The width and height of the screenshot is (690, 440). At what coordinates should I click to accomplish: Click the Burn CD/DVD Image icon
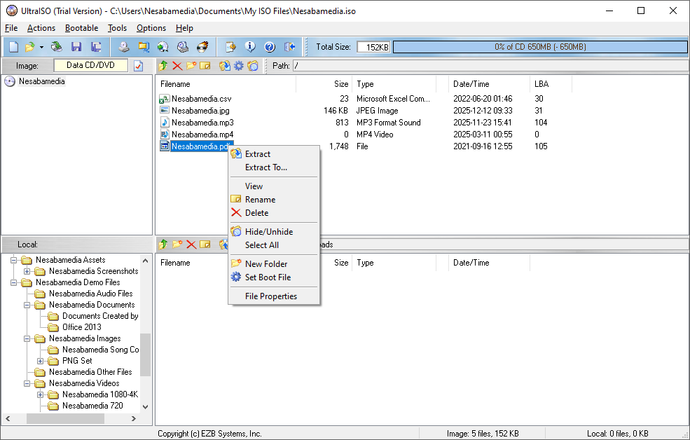click(203, 47)
